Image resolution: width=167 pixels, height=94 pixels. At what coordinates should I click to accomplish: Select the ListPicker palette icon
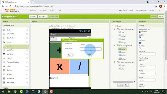pos(4,50)
